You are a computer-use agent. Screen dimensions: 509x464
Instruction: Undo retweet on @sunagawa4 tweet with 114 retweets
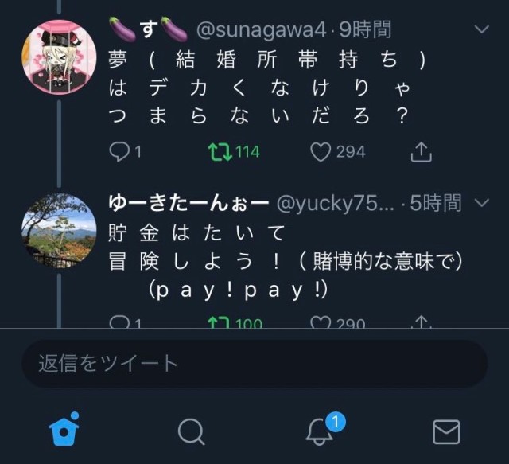coord(220,152)
